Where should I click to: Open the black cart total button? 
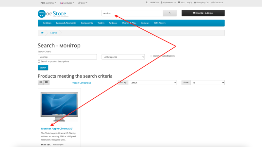point(203,13)
